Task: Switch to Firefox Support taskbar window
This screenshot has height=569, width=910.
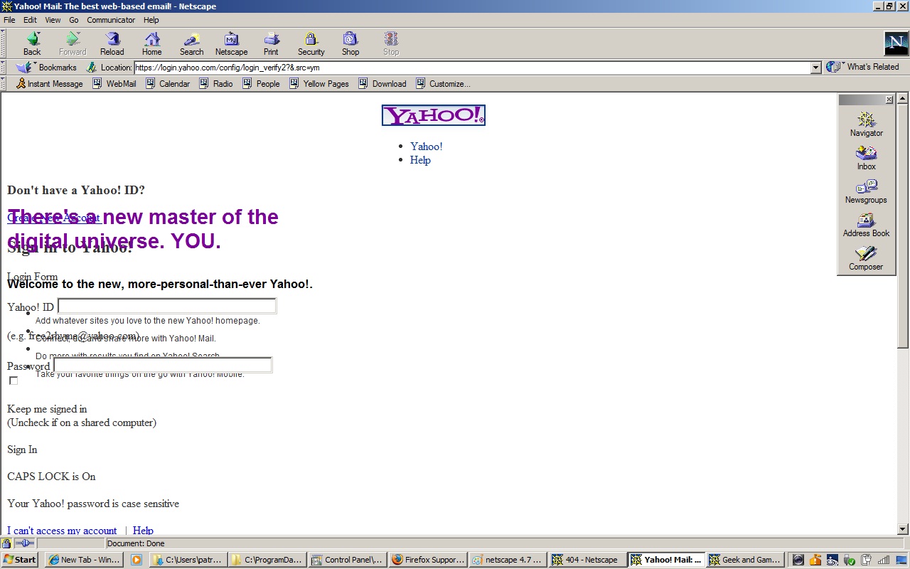Action: pyautogui.click(x=429, y=560)
